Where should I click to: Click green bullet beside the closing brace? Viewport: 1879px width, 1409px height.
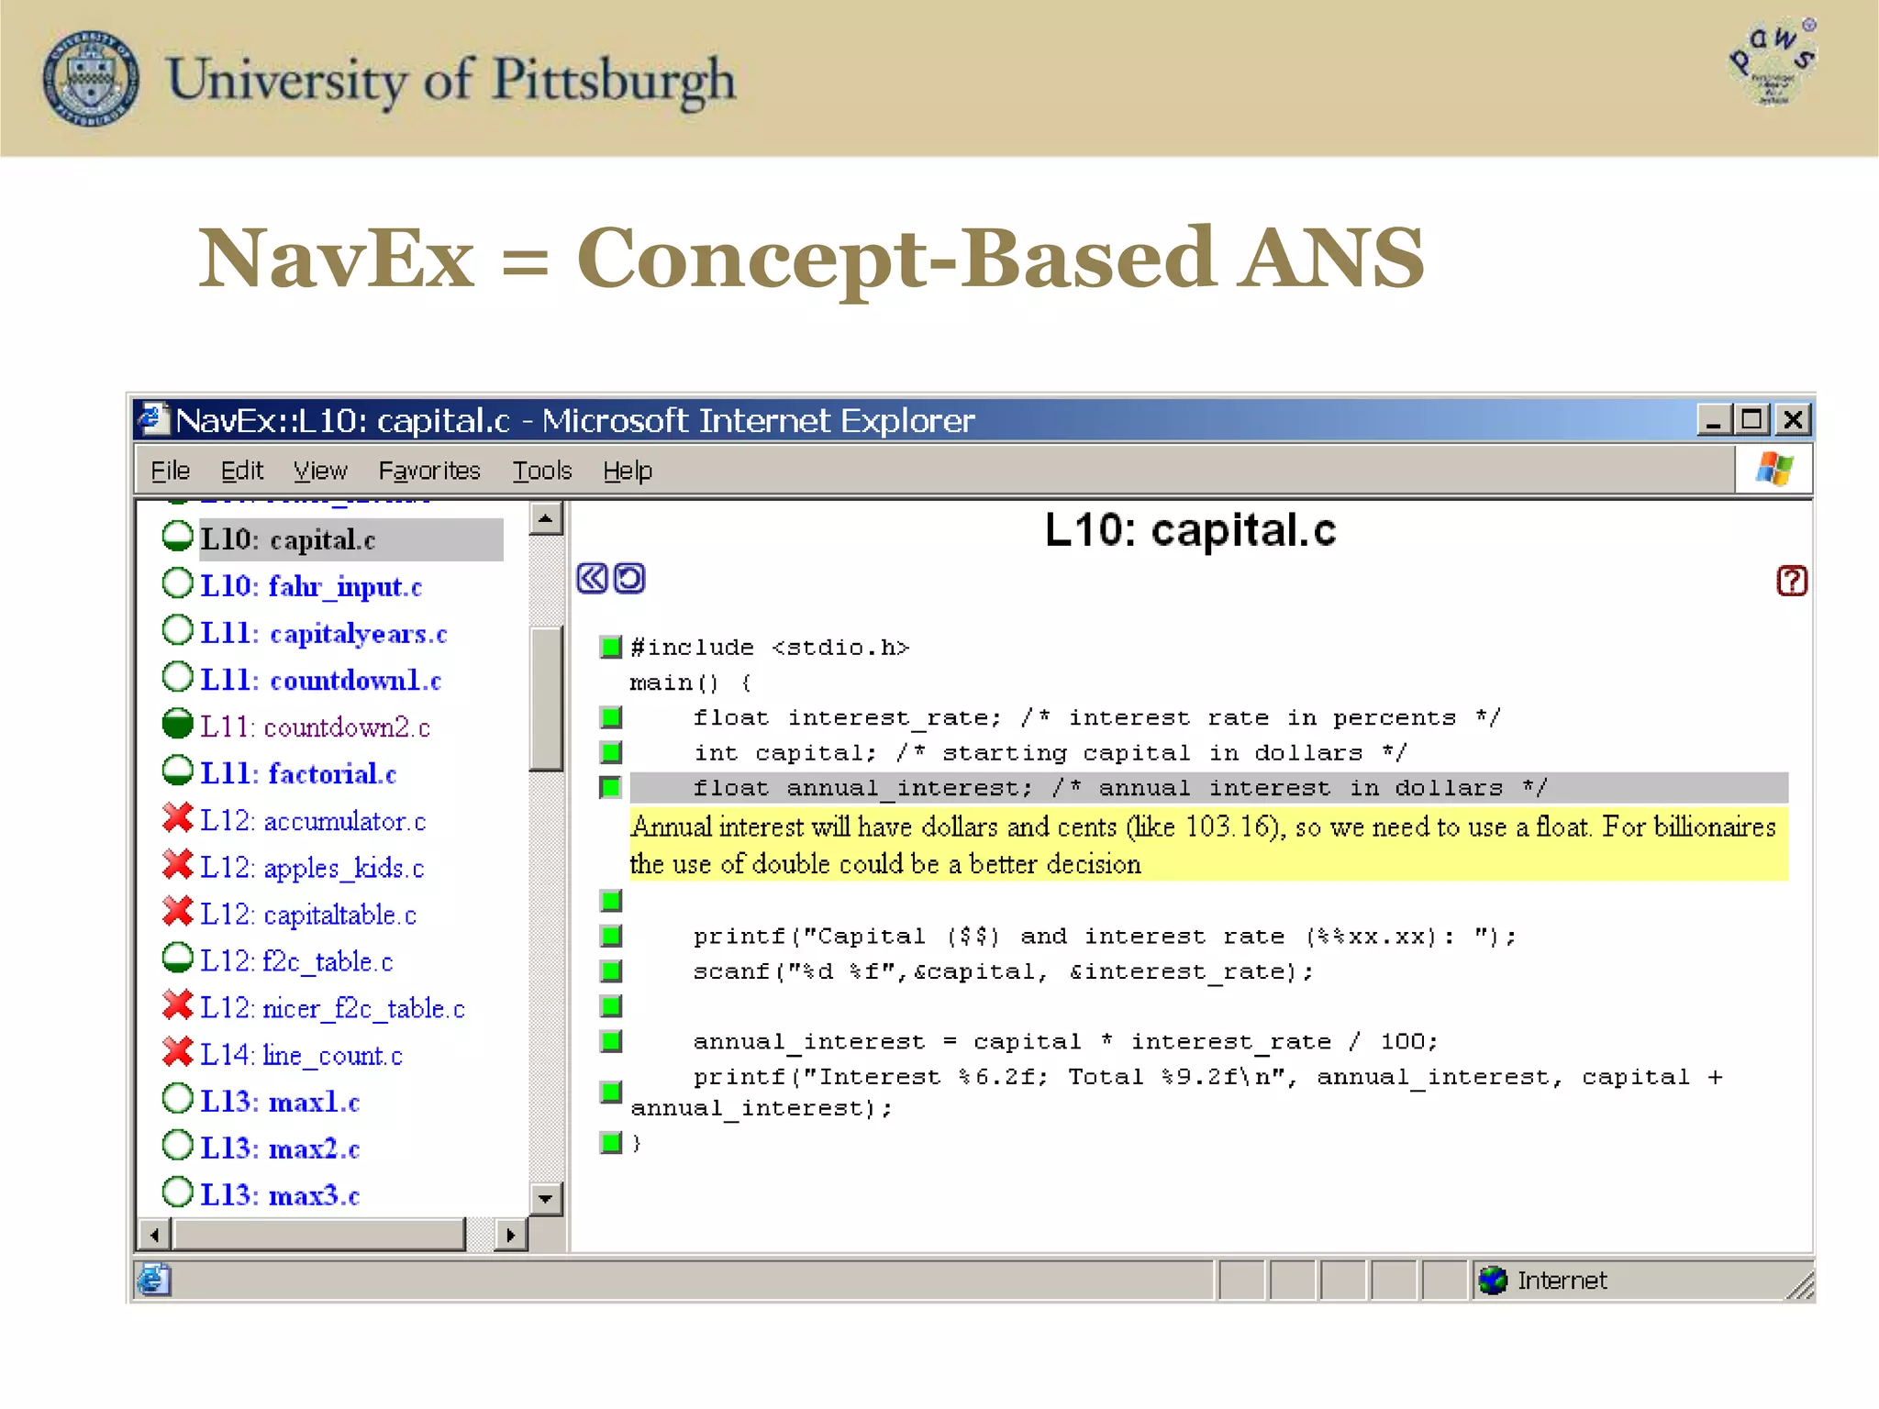coord(611,1143)
